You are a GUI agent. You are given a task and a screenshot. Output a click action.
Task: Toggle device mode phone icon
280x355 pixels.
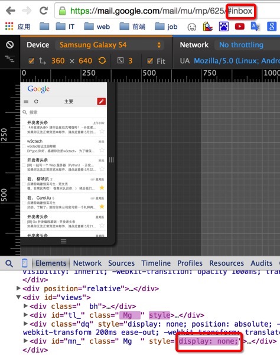click(x=24, y=263)
